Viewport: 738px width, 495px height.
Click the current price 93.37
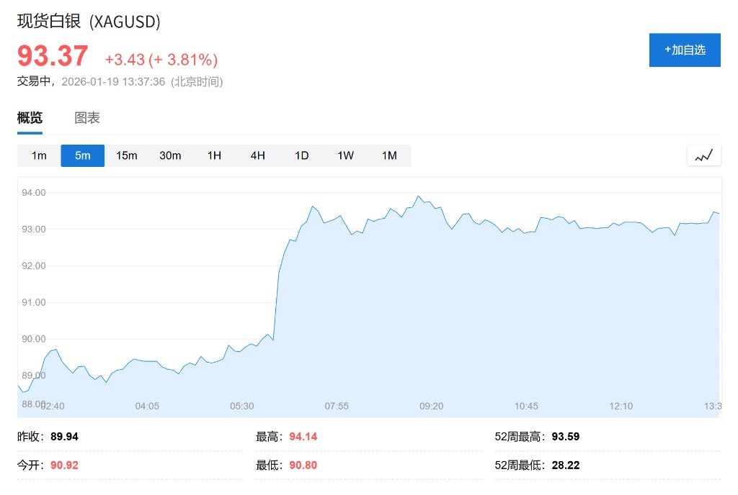coord(53,56)
